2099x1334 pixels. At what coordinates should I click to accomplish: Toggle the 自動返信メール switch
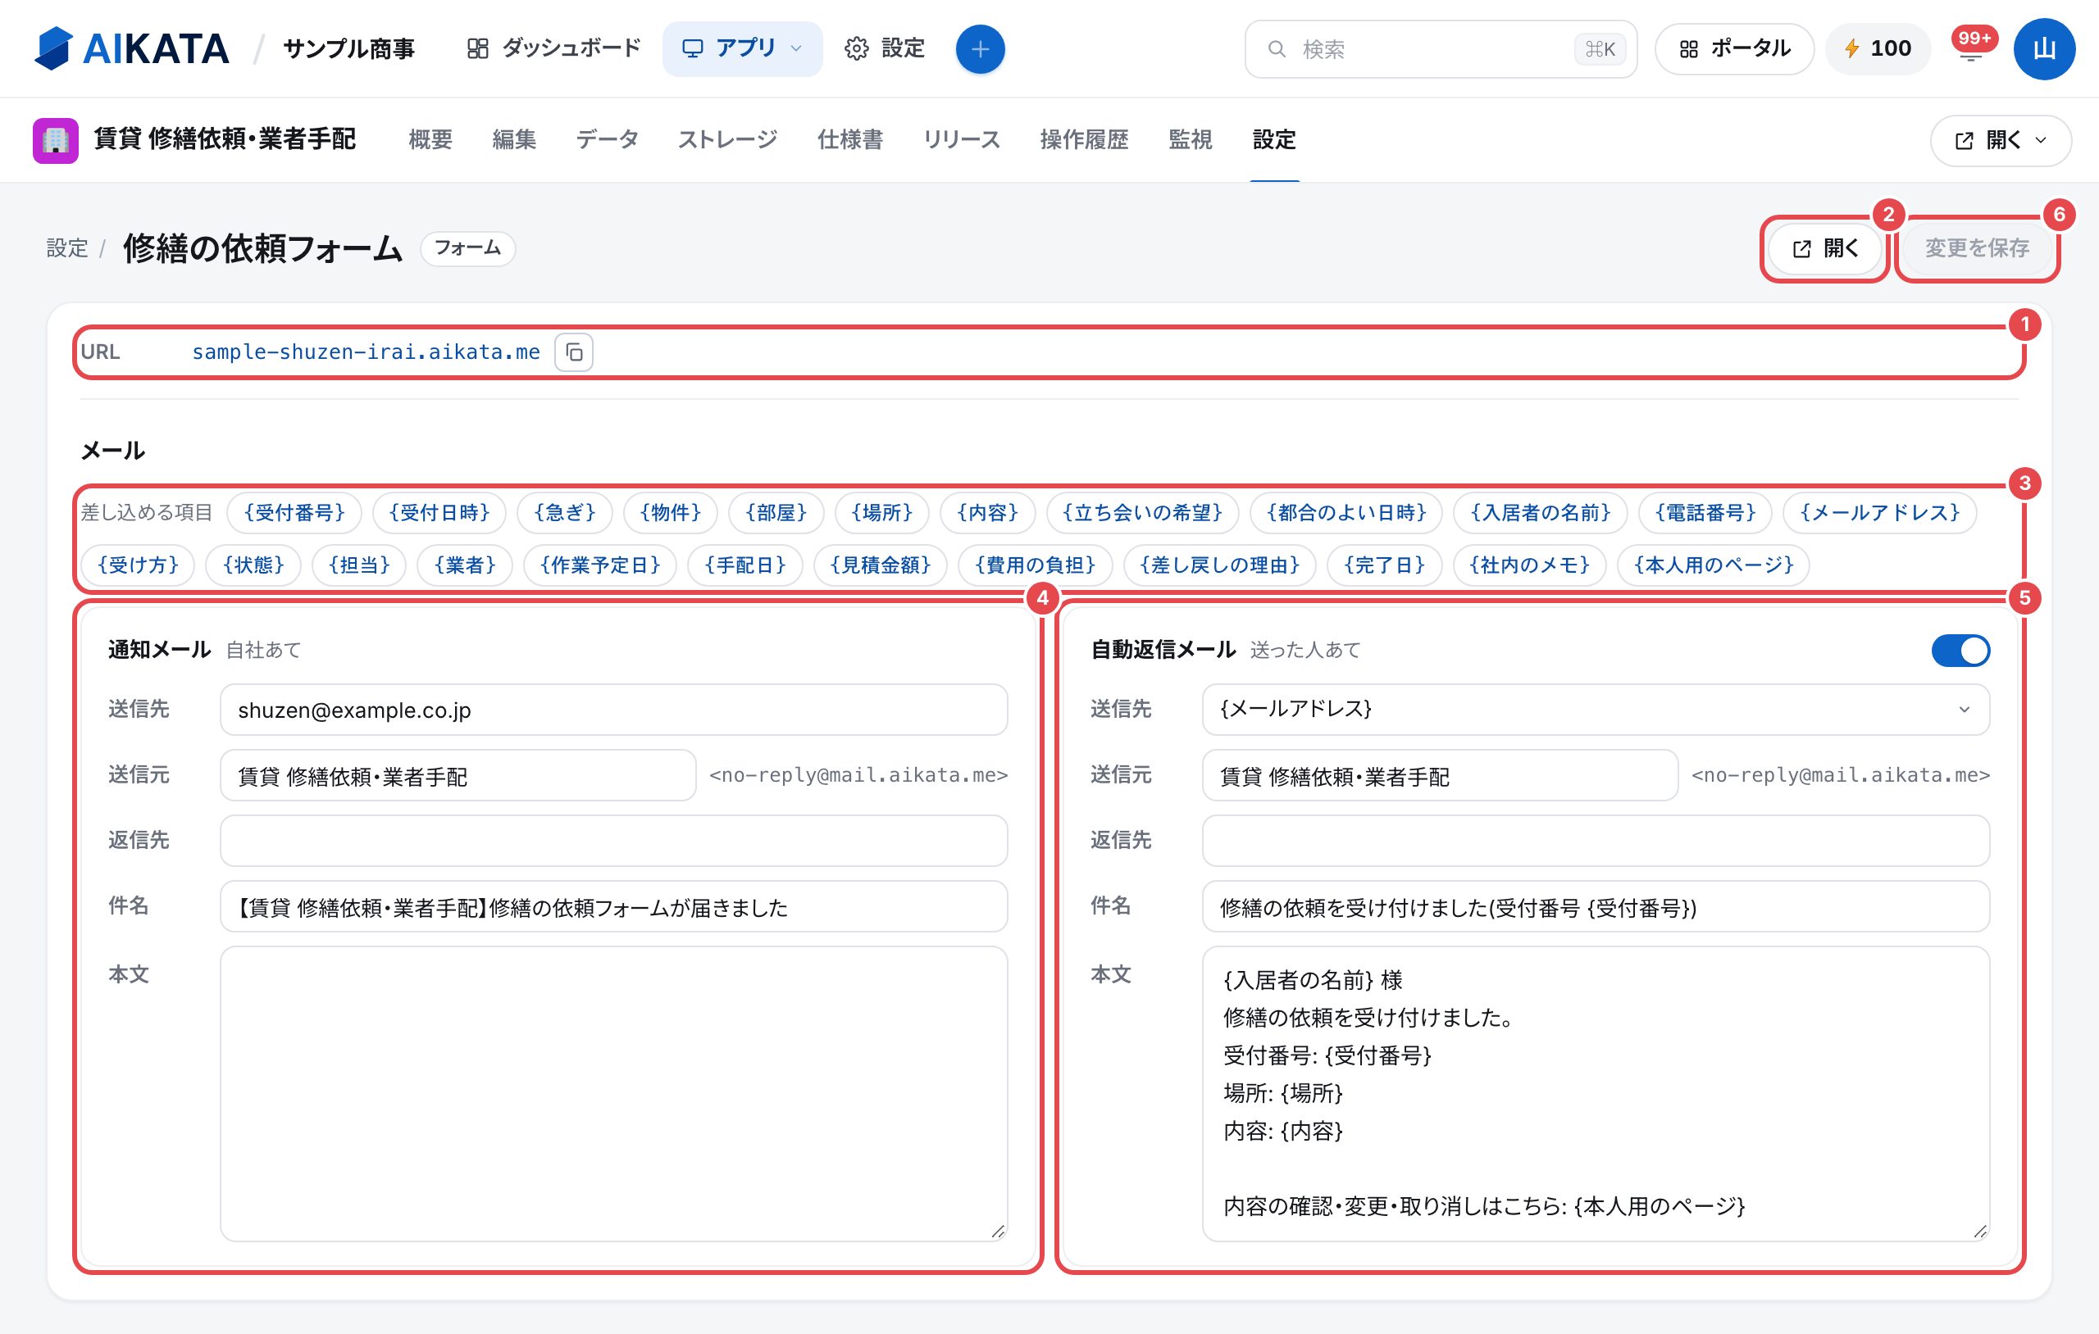(1960, 650)
